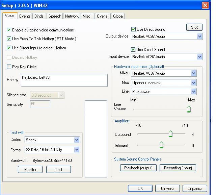
Task: Toggle Use Direct Sound for output device
Action: (133, 29)
